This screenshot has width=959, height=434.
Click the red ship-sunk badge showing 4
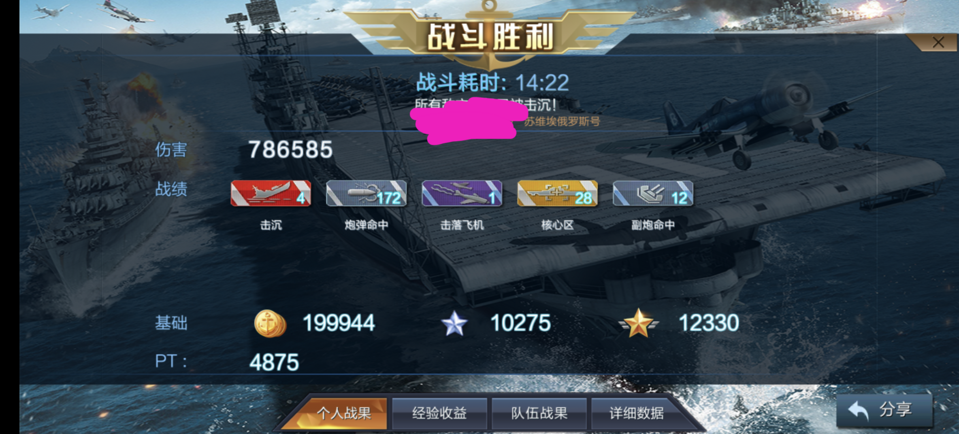coord(271,194)
